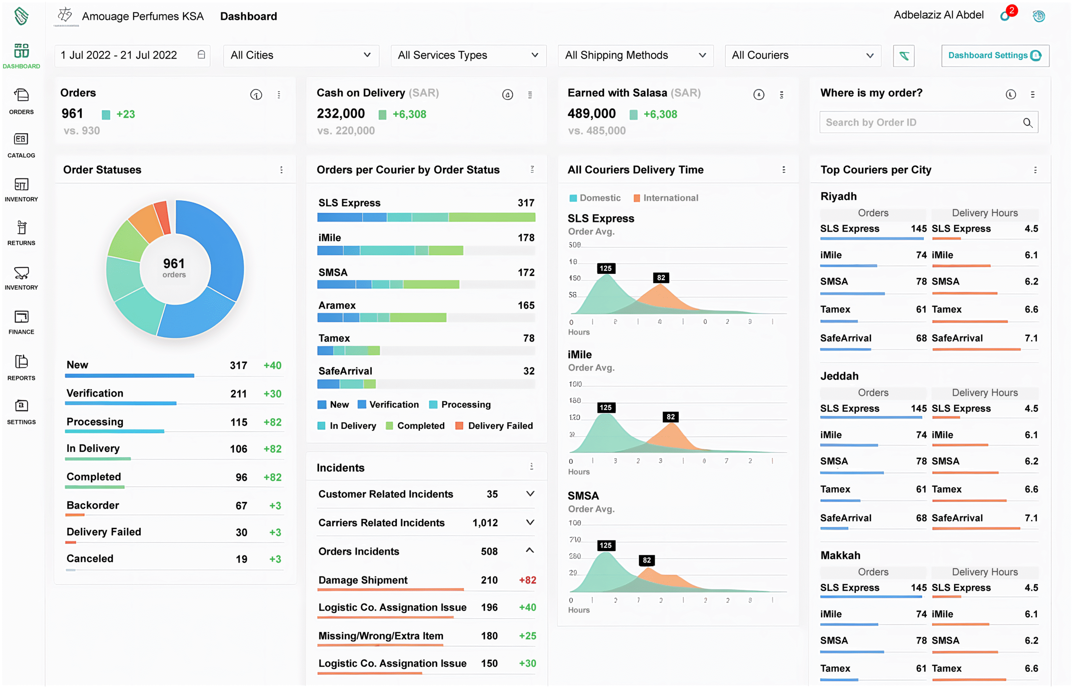Open the All Services Types dropdown
The width and height of the screenshot is (1073, 687).
pos(468,55)
